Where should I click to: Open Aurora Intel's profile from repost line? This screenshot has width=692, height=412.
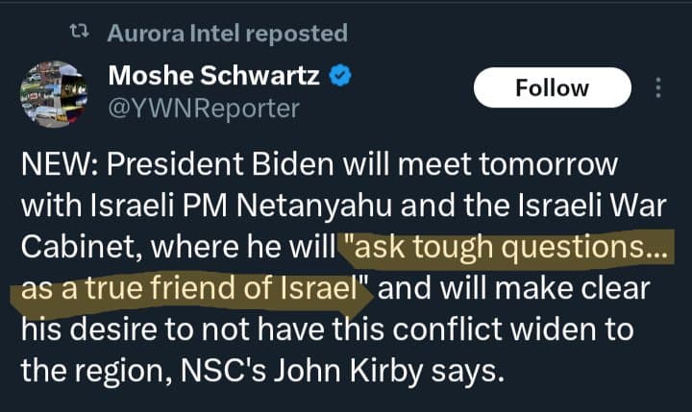click(174, 34)
